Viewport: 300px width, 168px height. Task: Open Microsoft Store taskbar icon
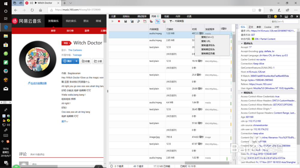[x=6, y=45]
